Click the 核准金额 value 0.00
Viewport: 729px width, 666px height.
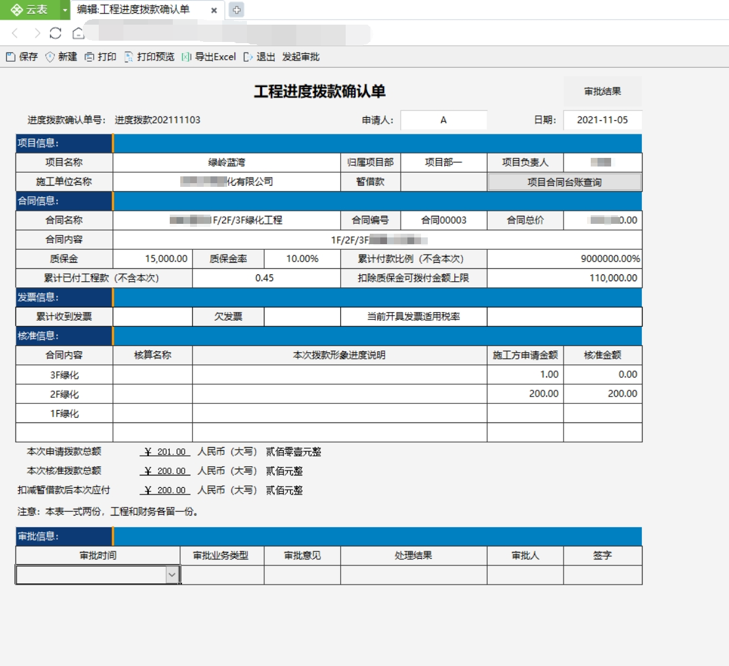click(x=602, y=374)
